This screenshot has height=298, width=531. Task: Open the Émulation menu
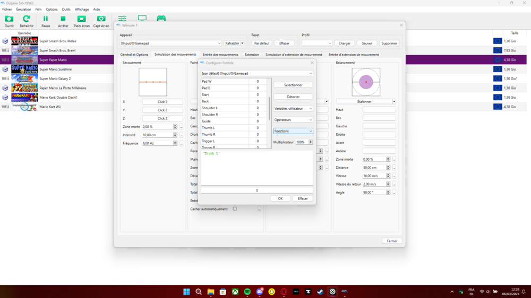click(23, 9)
